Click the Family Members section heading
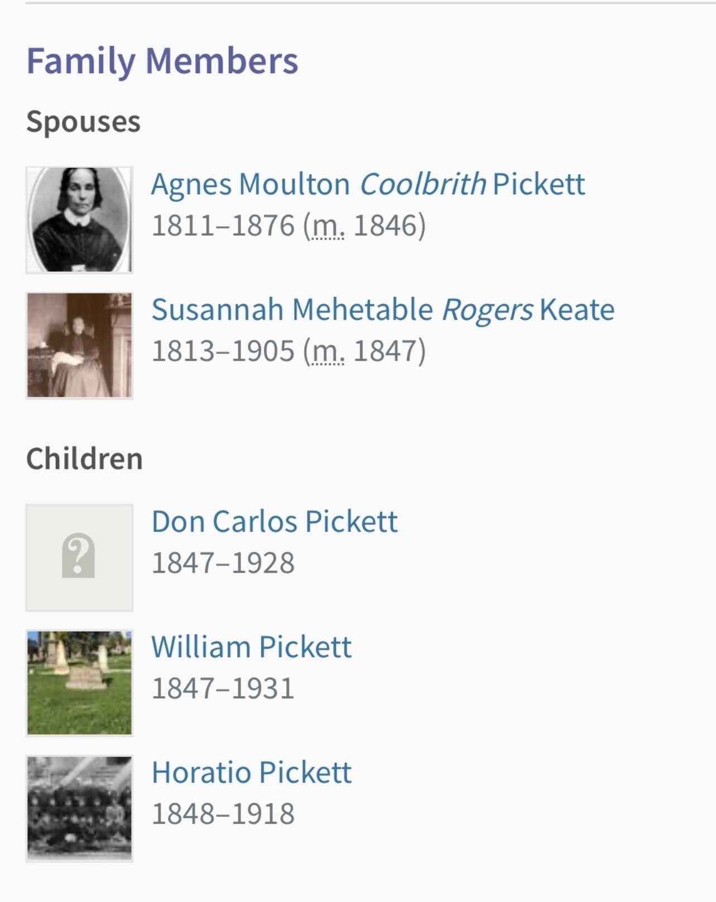Image resolution: width=716 pixels, height=902 pixels. (x=162, y=61)
